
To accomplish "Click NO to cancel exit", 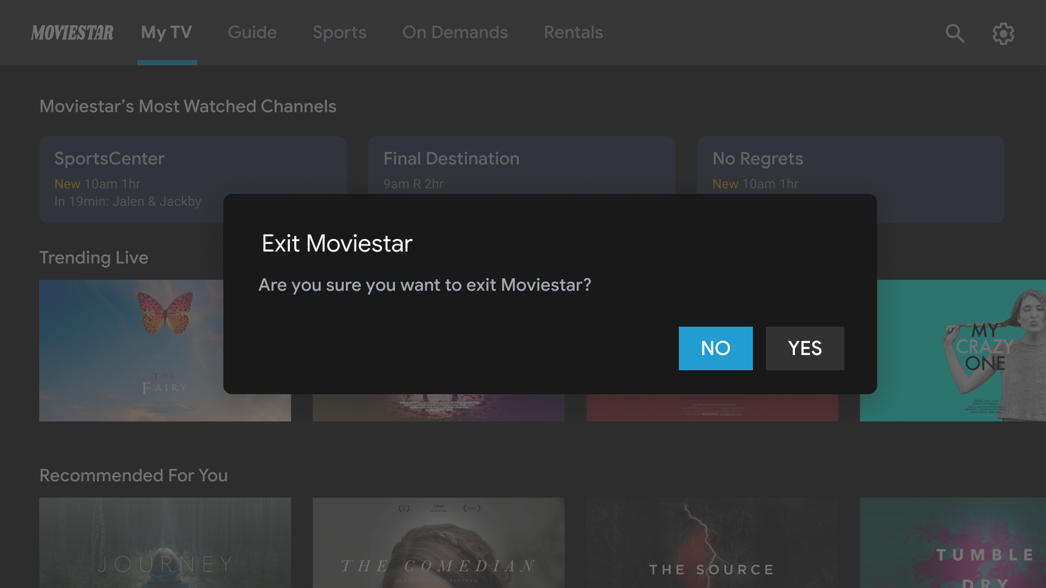I will 715,348.
